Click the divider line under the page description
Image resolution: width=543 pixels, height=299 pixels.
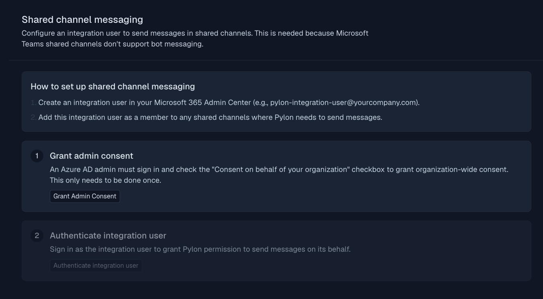(276, 61)
